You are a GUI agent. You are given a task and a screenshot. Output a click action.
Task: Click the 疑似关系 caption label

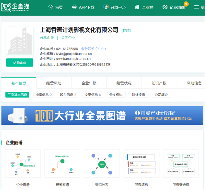(102, 185)
